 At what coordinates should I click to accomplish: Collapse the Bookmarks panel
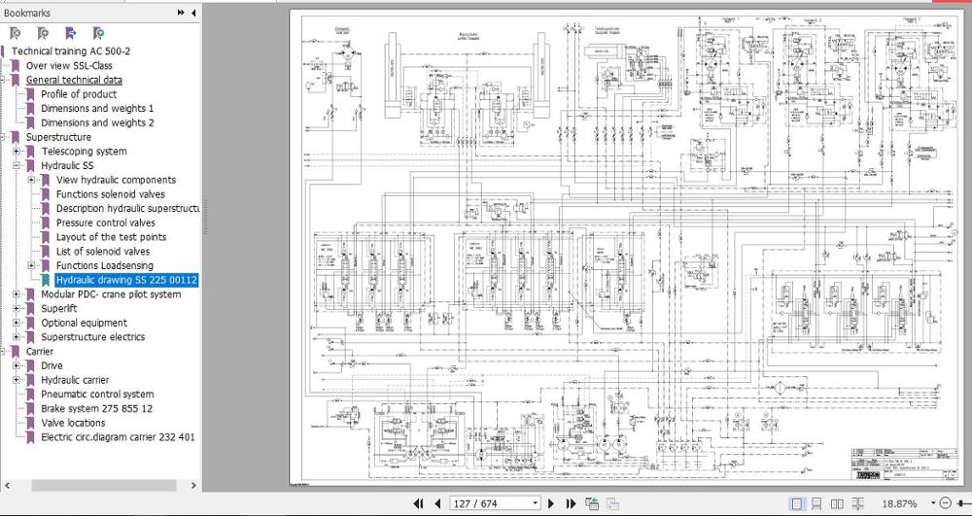[193, 13]
